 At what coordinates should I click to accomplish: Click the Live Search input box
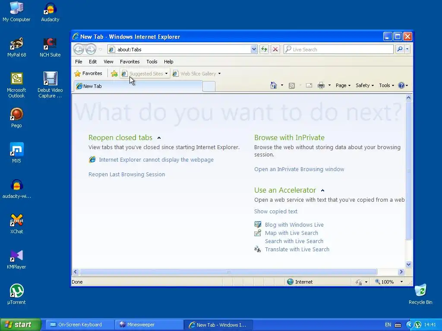point(338,49)
